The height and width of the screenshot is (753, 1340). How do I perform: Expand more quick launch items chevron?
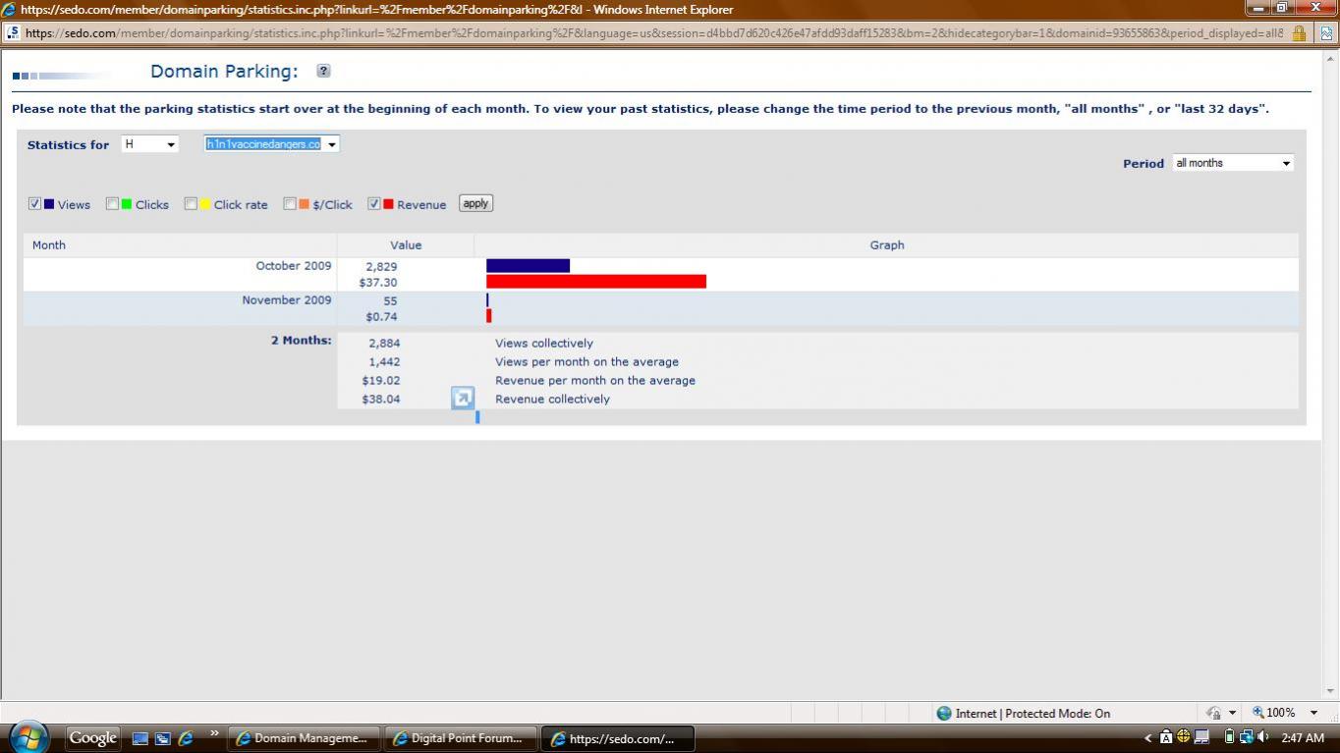click(214, 733)
